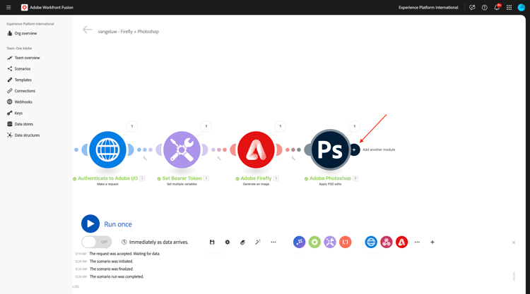Screen dimensions: 530x294
Task: Click log entry The request was accepted
Action: pos(124,254)
